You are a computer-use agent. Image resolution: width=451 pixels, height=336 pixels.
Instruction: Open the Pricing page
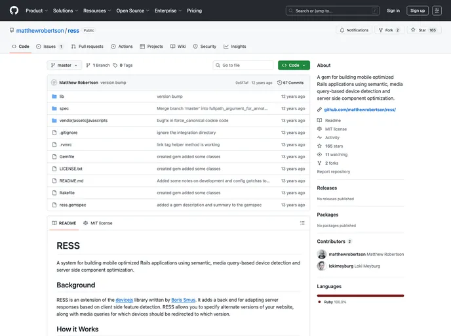(x=195, y=10)
